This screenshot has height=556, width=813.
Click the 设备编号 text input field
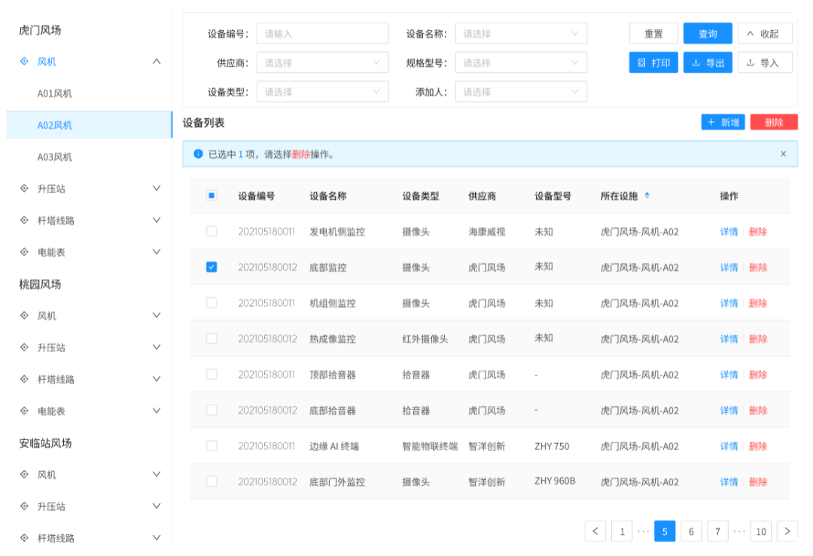[322, 34]
